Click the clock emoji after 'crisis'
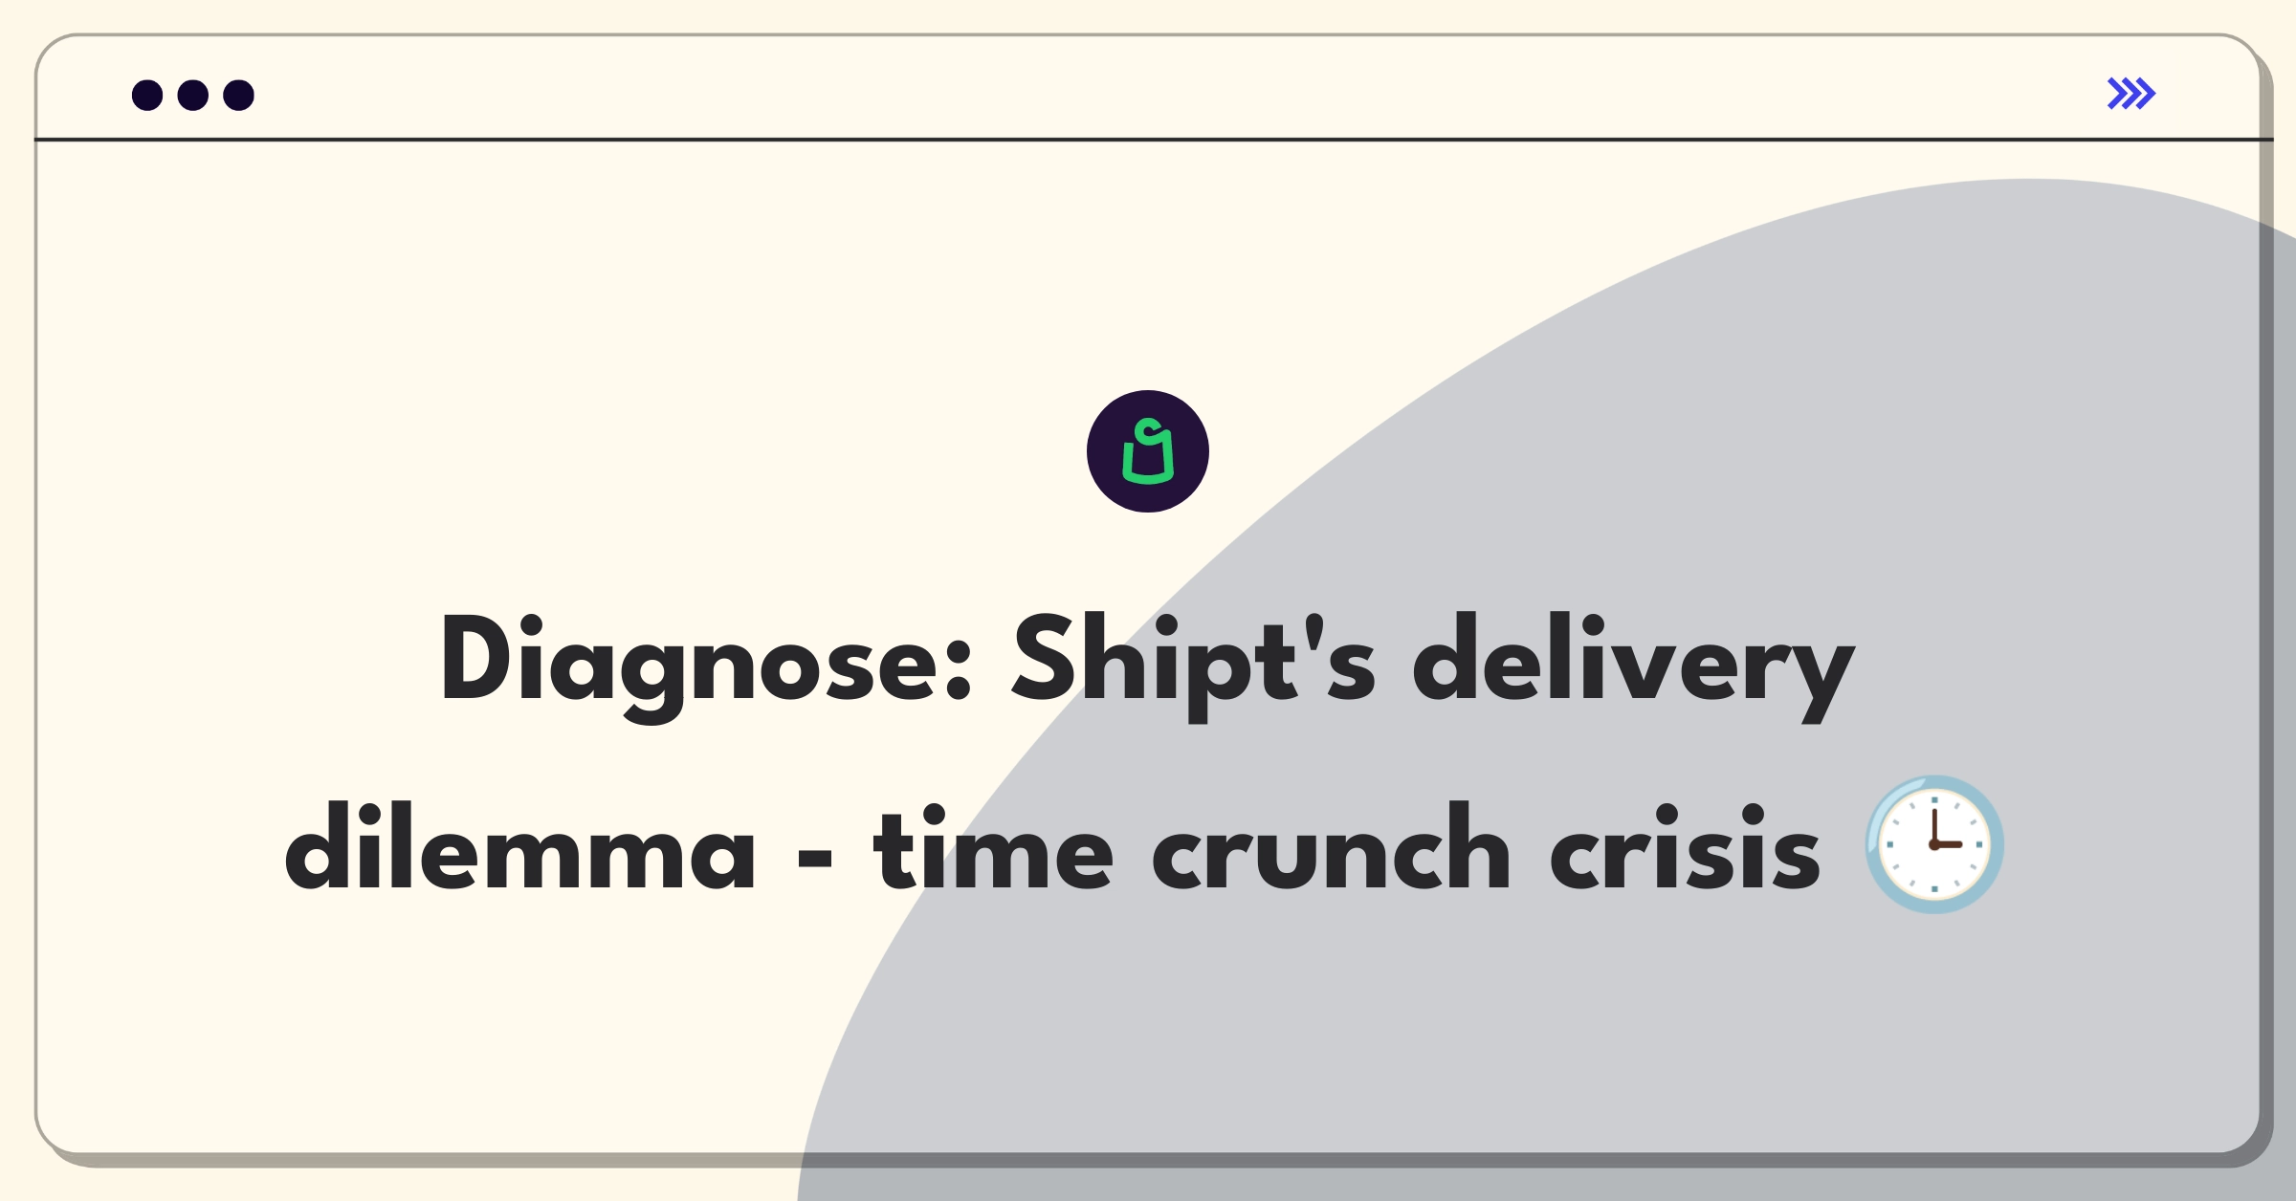The height and width of the screenshot is (1201, 2296). [1934, 844]
